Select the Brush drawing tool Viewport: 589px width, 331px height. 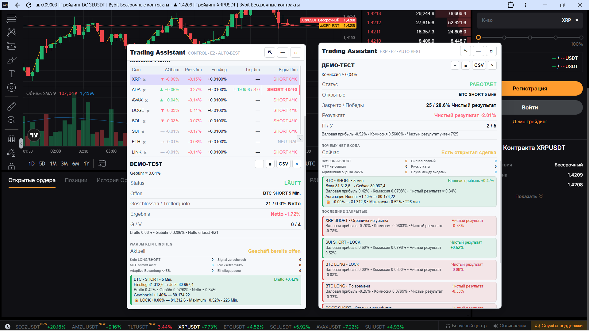11,60
